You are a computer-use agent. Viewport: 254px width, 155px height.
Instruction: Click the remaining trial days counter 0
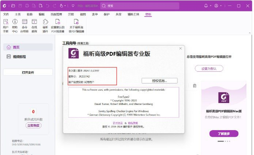tap(33, 111)
